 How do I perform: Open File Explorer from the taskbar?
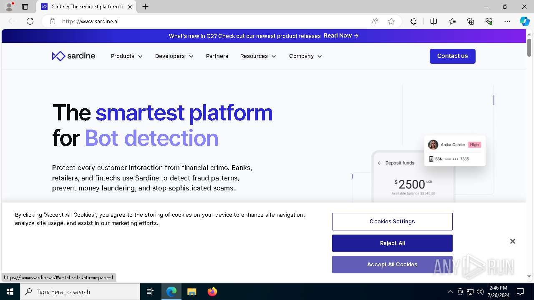[192, 292]
